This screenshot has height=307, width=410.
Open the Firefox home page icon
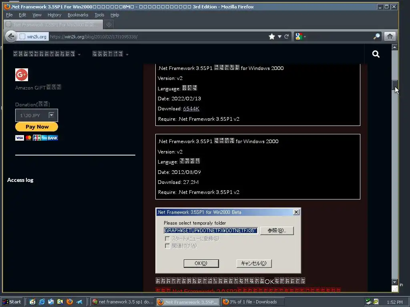tap(390, 36)
